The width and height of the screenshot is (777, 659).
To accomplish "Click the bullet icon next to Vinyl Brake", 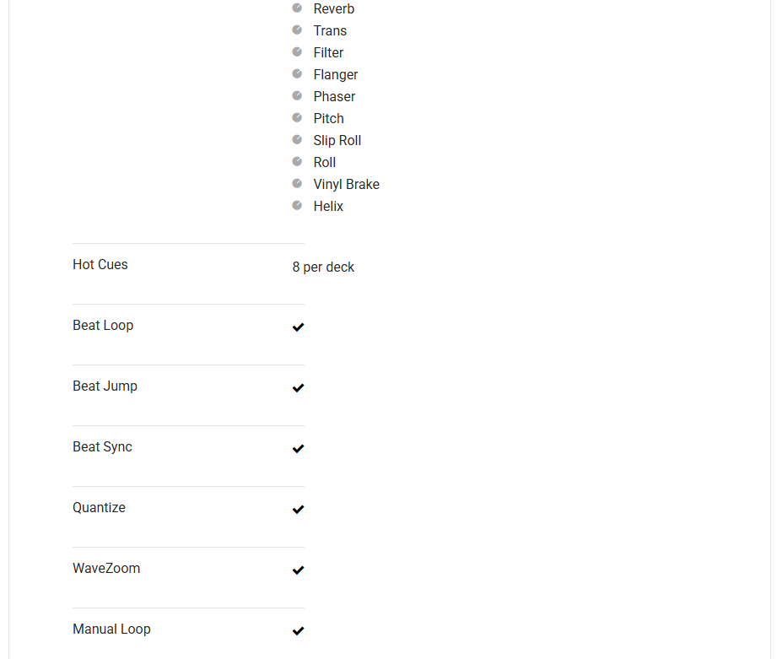I will (297, 183).
